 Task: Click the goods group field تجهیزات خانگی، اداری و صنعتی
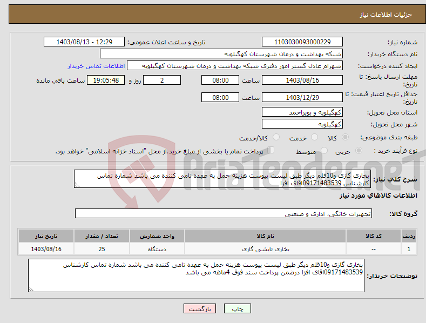pos(224,214)
